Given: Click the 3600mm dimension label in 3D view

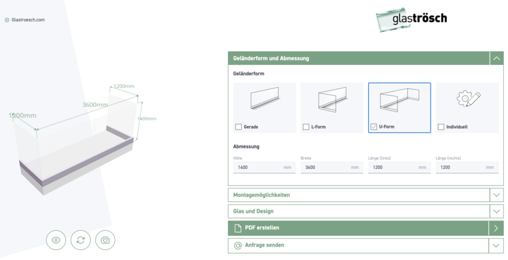Looking at the screenshot, I should [x=95, y=105].
